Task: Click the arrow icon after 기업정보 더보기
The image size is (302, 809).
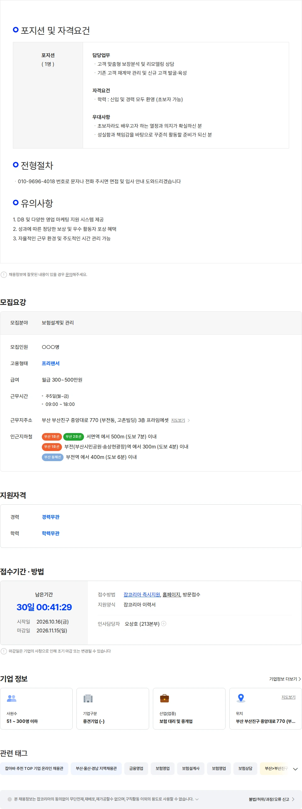Action: pyautogui.click(x=300, y=679)
